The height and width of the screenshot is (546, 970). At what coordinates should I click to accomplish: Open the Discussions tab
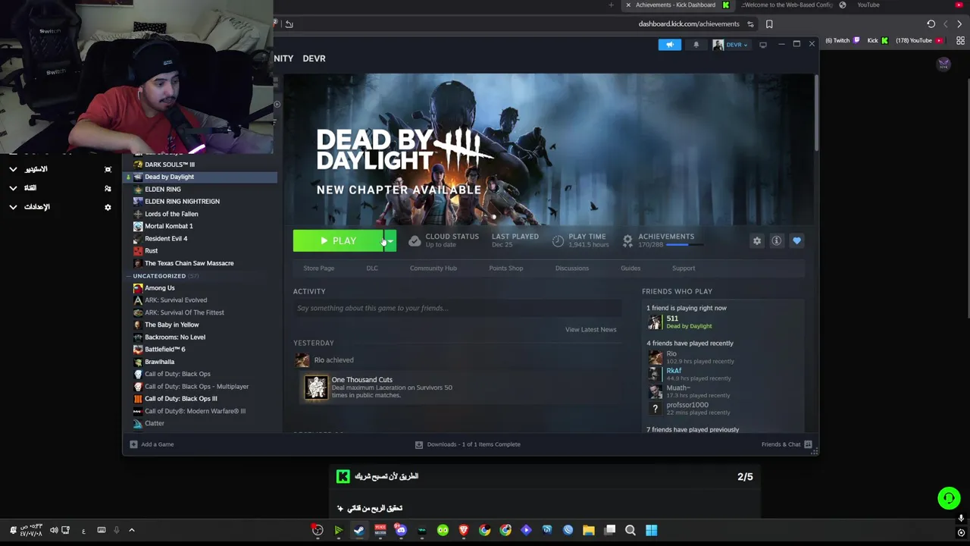572,268
